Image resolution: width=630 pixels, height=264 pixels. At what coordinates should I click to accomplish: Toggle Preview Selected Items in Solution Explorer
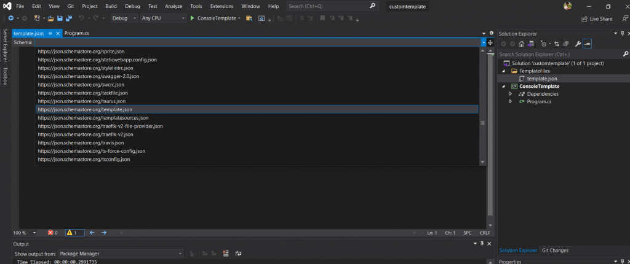click(x=587, y=44)
